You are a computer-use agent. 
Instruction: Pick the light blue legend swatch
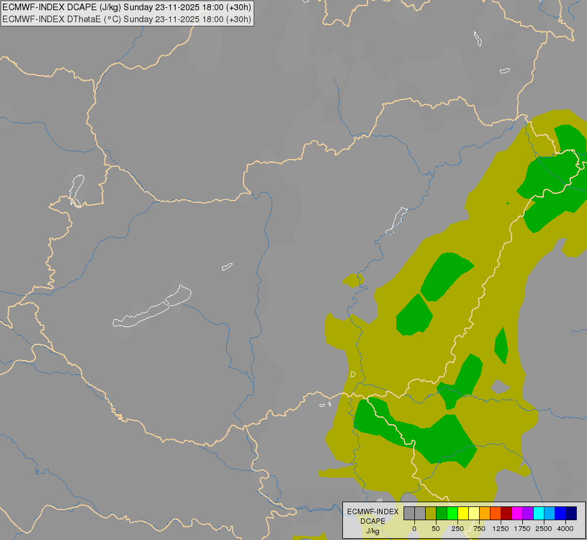pos(550,513)
